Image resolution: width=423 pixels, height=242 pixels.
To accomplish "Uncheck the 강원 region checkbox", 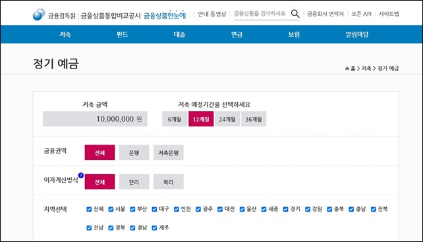I will click(x=308, y=209).
